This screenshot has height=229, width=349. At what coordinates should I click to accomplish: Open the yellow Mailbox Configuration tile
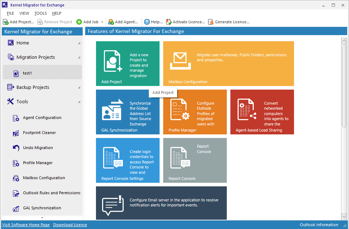[229, 63]
